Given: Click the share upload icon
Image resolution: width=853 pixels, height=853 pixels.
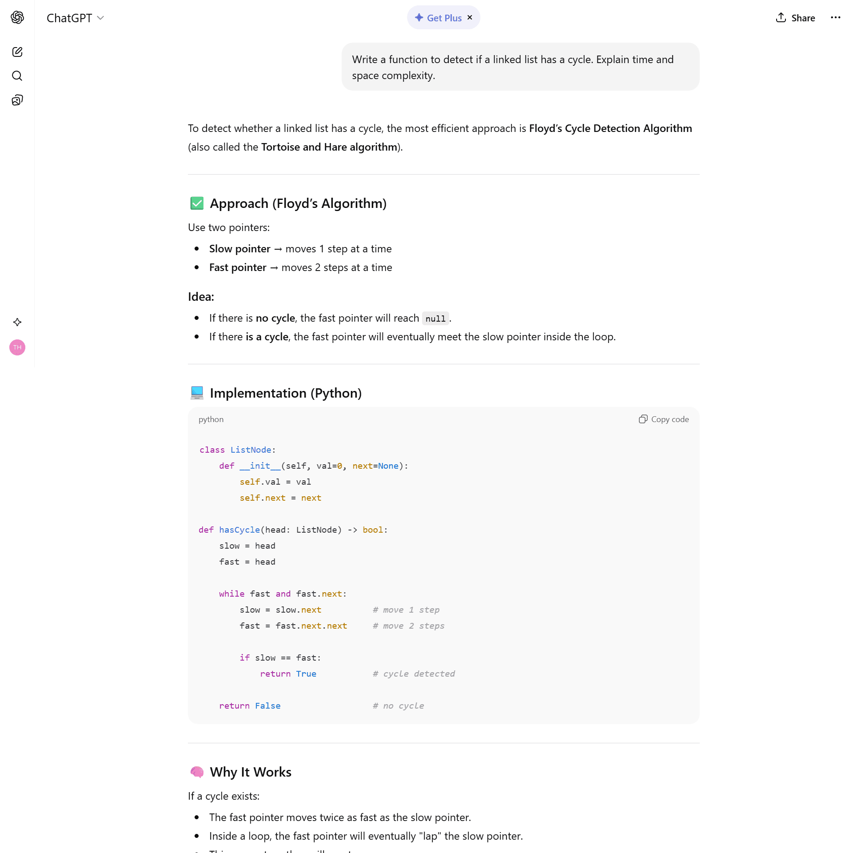Looking at the screenshot, I should (x=781, y=18).
